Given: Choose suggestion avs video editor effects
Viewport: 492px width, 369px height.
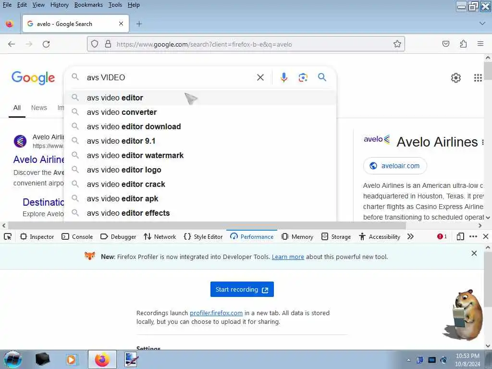Looking at the screenshot, I should tap(200, 213).
